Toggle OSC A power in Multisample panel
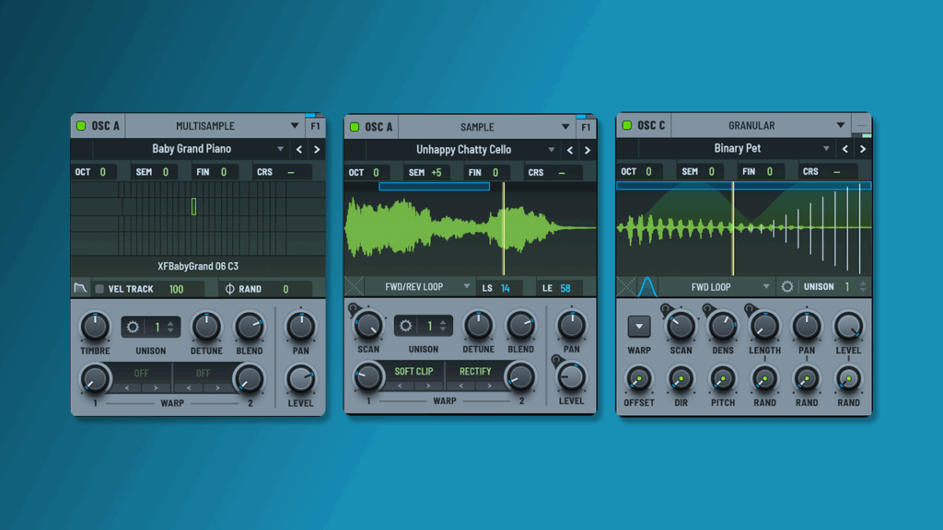 (81, 126)
